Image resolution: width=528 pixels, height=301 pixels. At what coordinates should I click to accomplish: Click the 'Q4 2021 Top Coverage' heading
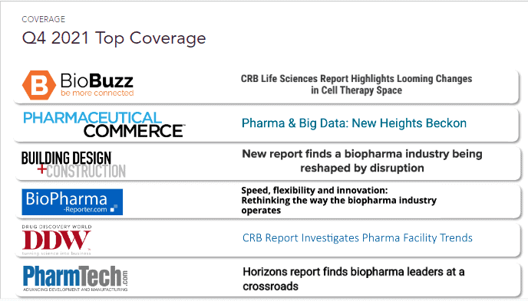coord(114,38)
